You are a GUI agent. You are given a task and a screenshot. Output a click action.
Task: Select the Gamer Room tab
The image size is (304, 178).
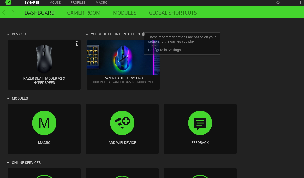[84, 13]
